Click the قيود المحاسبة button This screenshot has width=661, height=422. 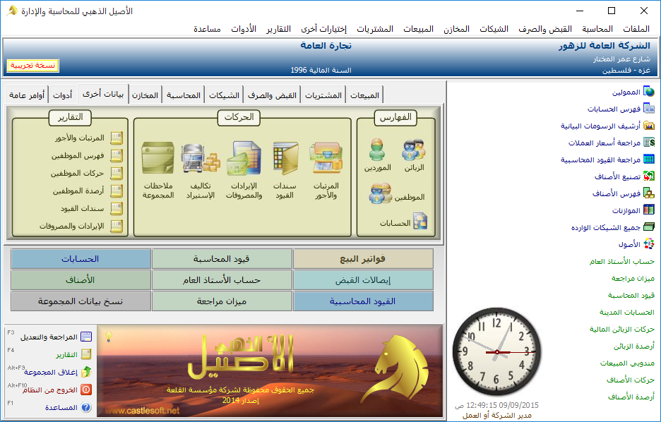(x=222, y=258)
